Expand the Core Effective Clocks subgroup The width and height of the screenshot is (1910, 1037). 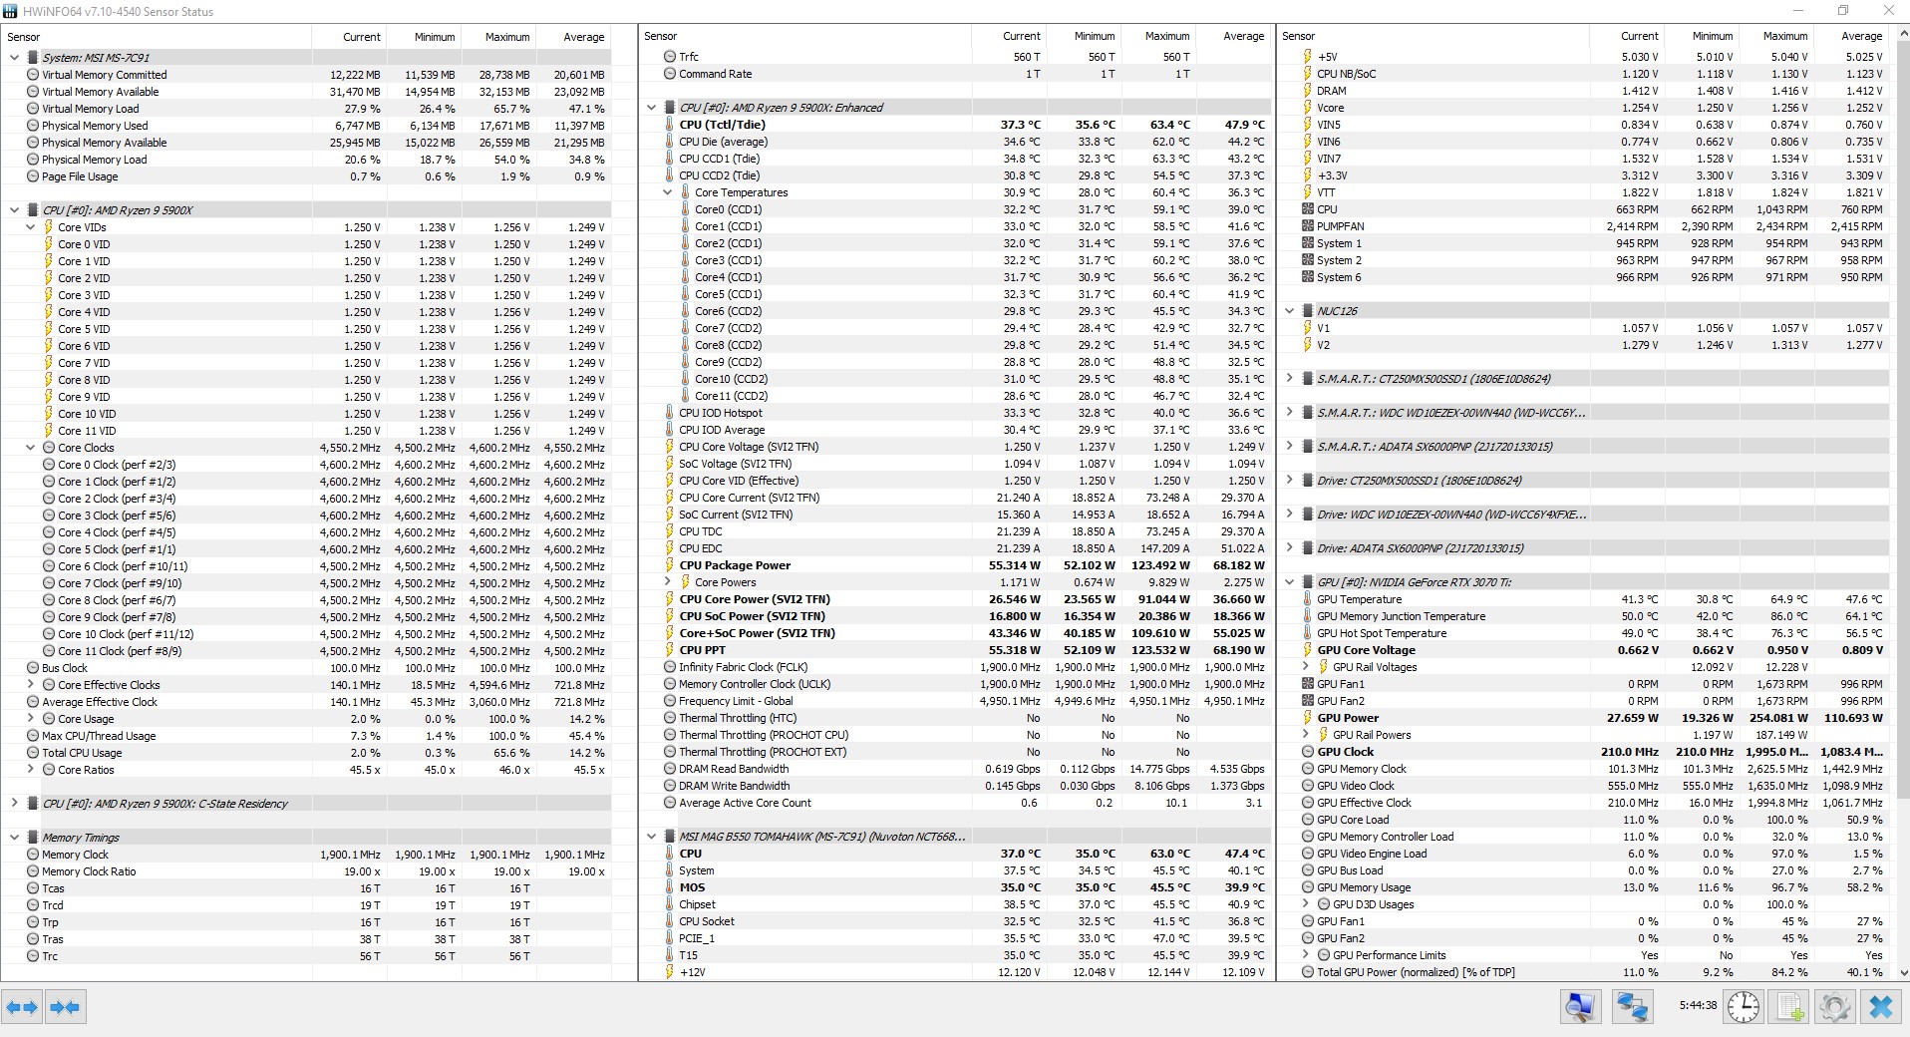coord(30,685)
